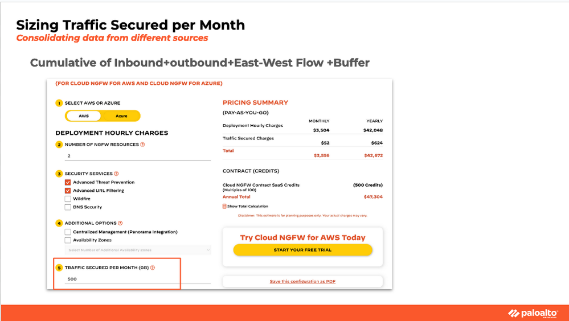The width and height of the screenshot is (569, 321).
Task: Enable Centralized Management (Panorama Integration)
Action: [x=68, y=232]
